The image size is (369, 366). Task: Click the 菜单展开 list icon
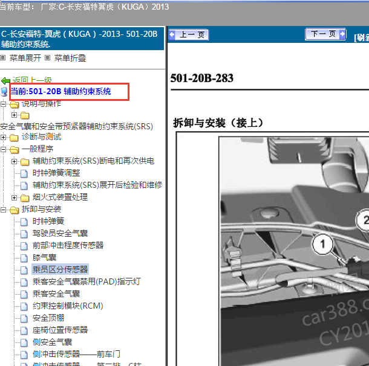tap(3, 58)
